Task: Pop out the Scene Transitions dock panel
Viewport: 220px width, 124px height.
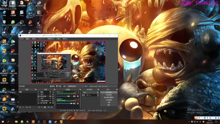Action: pyautogui.click(x=98, y=90)
